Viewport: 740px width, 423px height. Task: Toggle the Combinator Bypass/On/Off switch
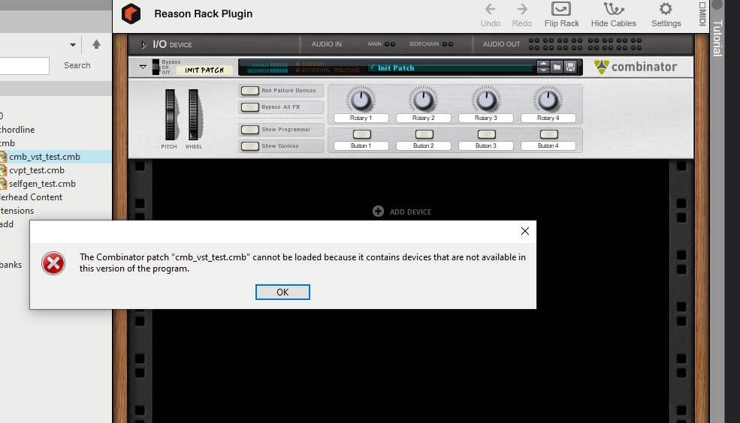coord(156,67)
